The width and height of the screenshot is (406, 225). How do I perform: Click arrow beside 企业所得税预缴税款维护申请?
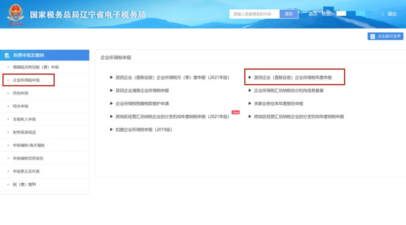tap(111, 103)
